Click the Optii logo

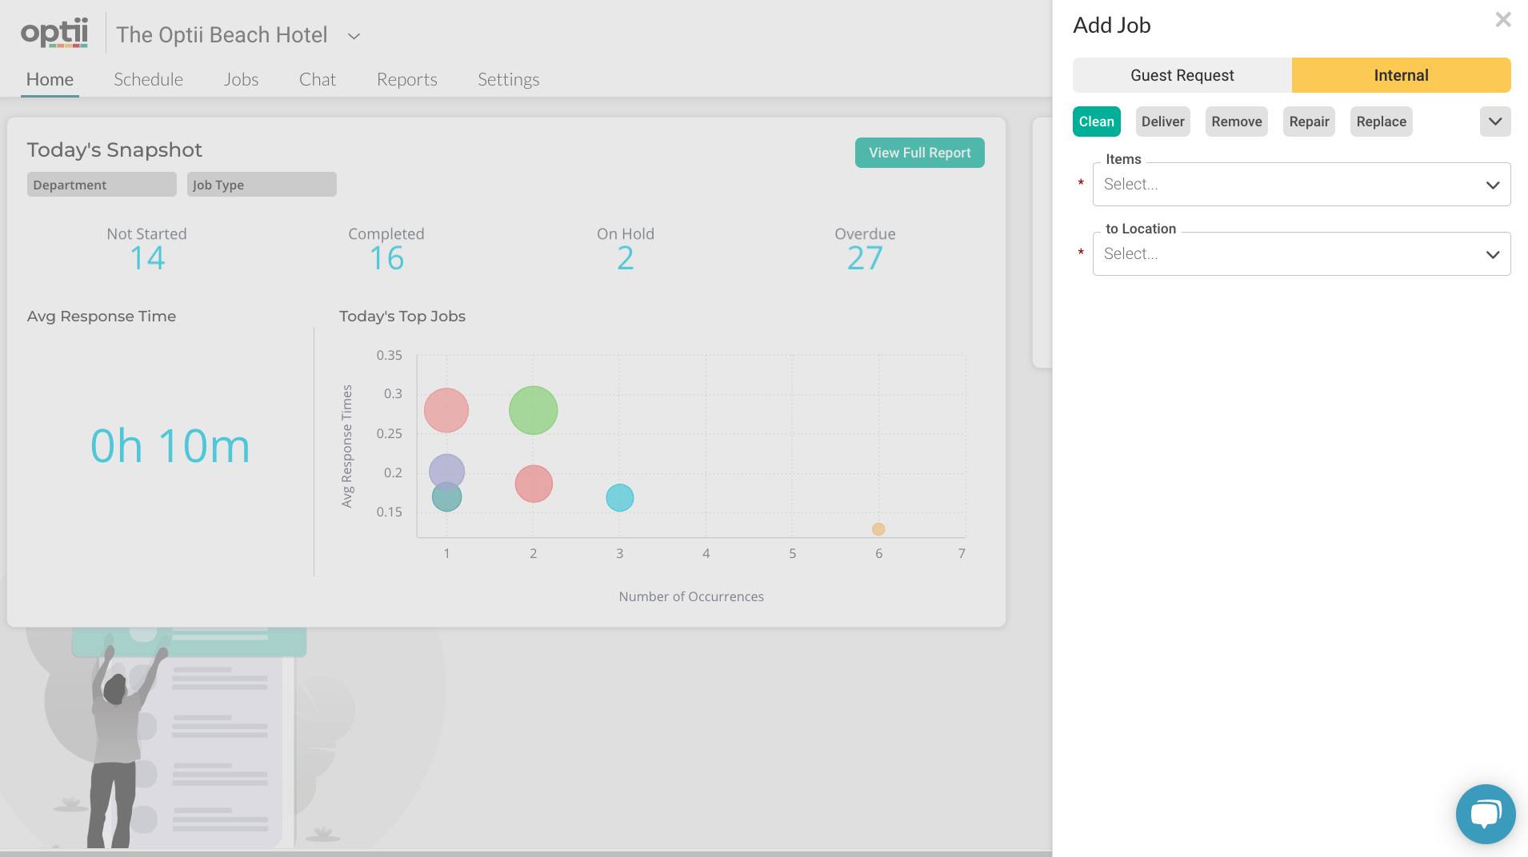click(x=54, y=34)
